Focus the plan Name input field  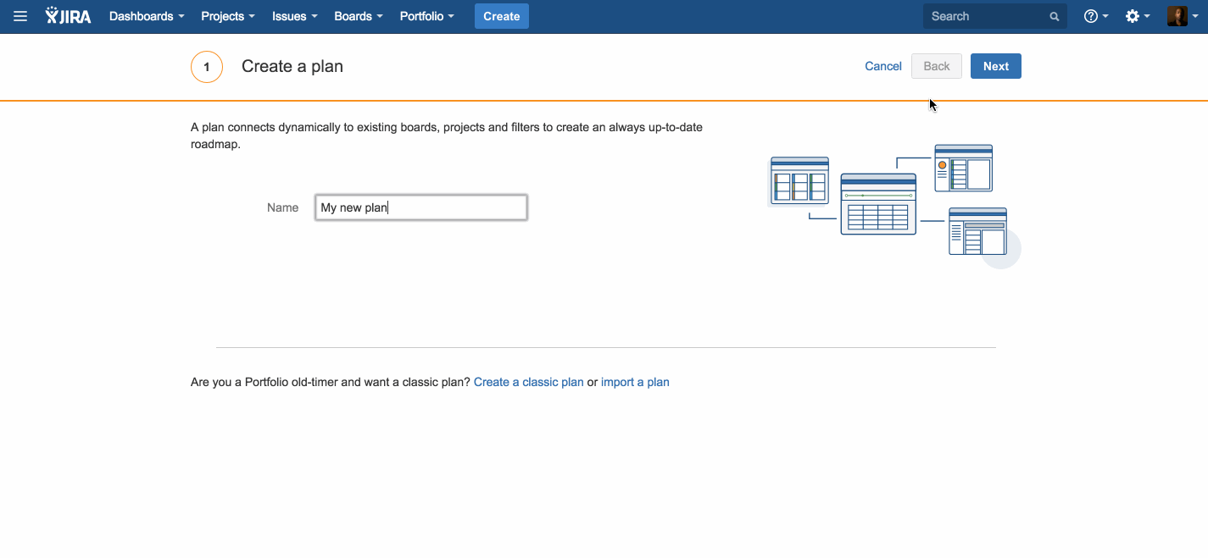(x=421, y=207)
